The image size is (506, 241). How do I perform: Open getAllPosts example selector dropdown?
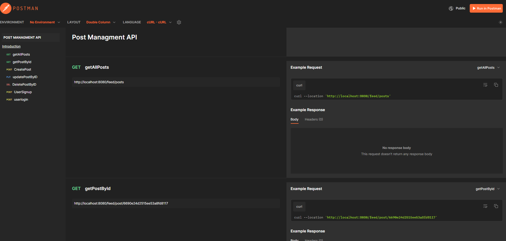point(488,68)
